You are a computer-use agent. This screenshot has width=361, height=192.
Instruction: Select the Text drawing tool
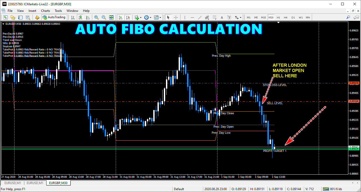(222, 17)
